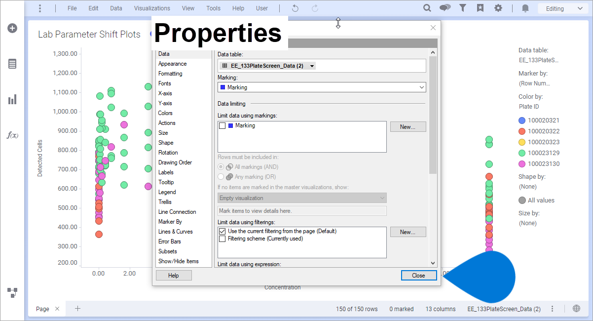Click New button beside filterings list

[408, 232]
